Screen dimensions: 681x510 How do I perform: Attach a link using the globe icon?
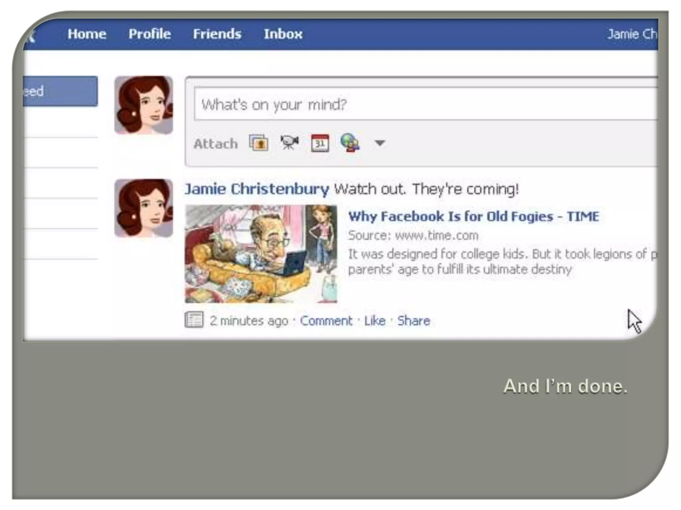pos(350,143)
